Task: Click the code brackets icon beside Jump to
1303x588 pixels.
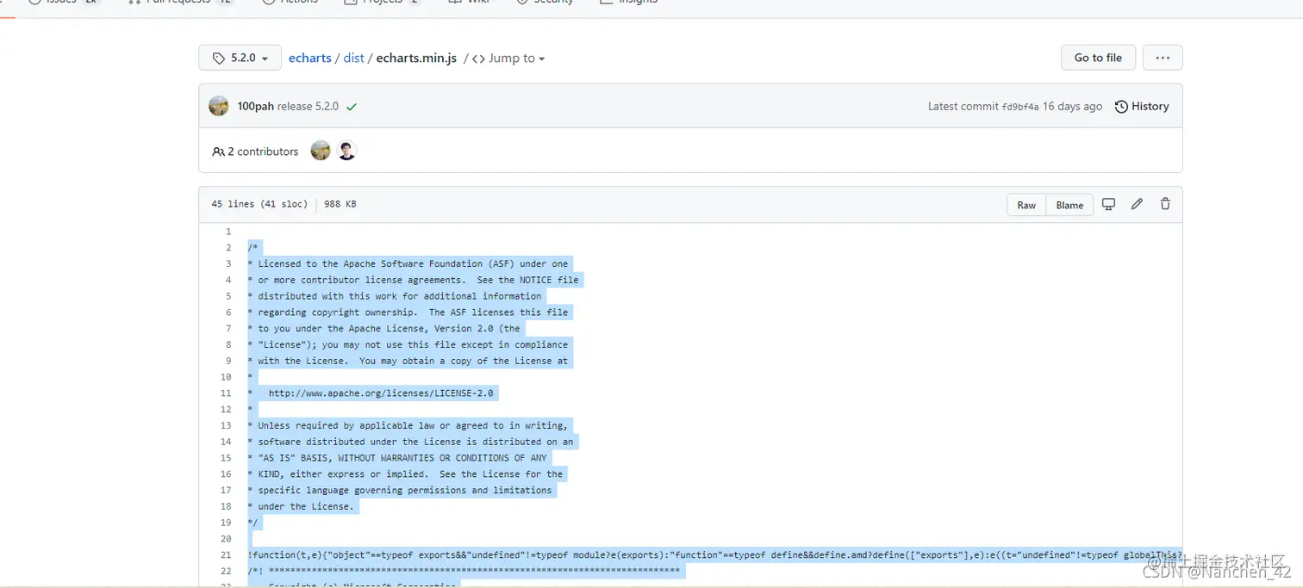Action: tap(478, 59)
